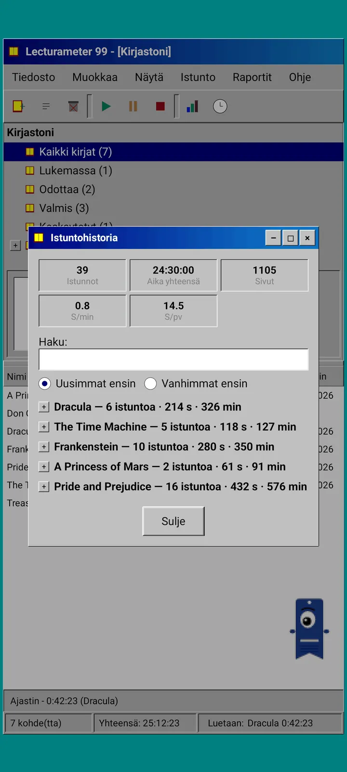Select Valmis (3) in the library tree

coord(64,208)
